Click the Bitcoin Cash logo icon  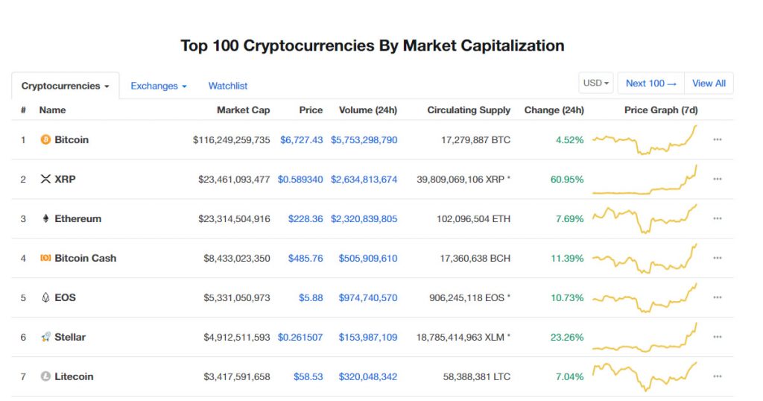pyautogui.click(x=45, y=258)
